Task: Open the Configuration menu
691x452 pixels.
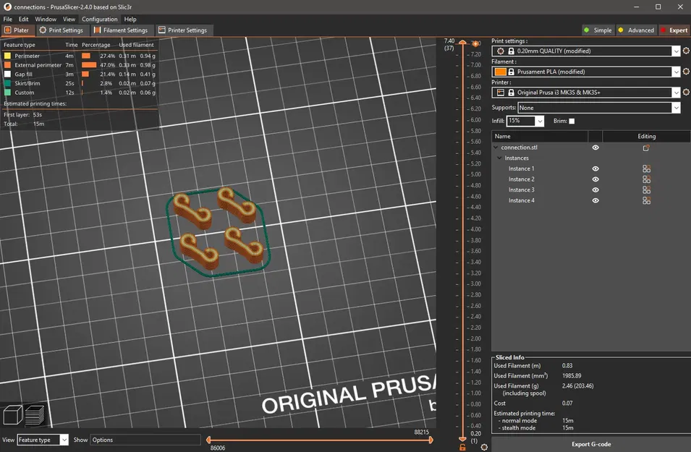Action: (99, 19)
